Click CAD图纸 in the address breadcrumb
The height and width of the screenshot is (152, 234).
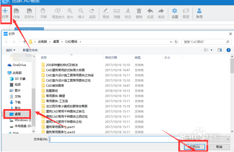click(71, 42)
